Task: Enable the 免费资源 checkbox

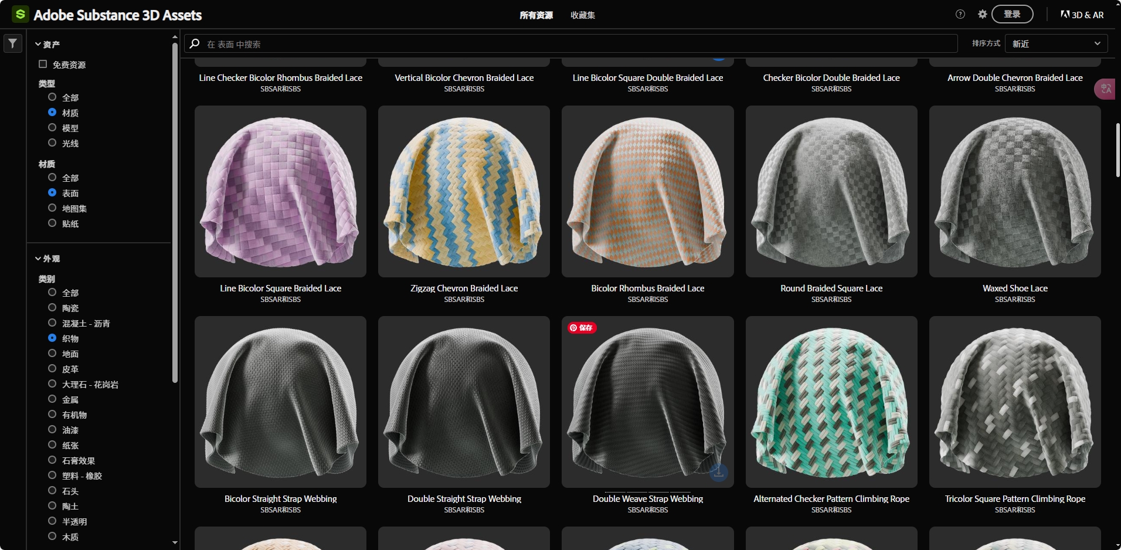Action: [43, 64]
